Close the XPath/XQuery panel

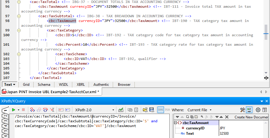pos(267,101)
